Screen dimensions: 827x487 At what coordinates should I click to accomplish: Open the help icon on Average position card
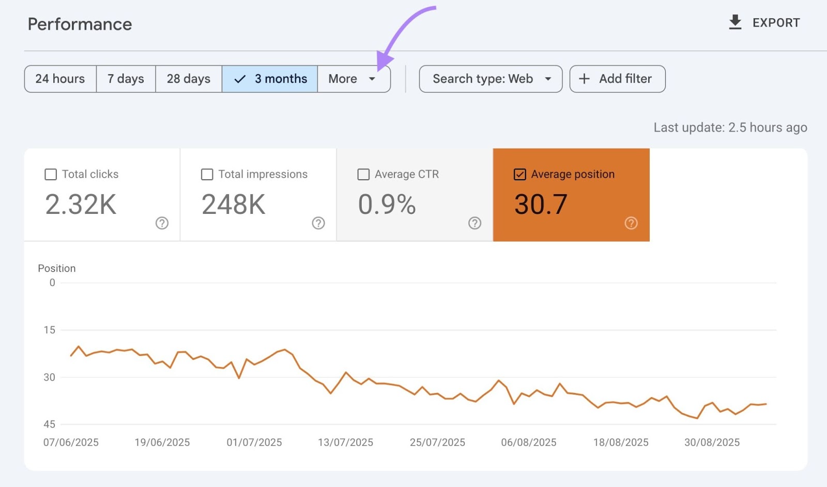click(x=631, y=223)
